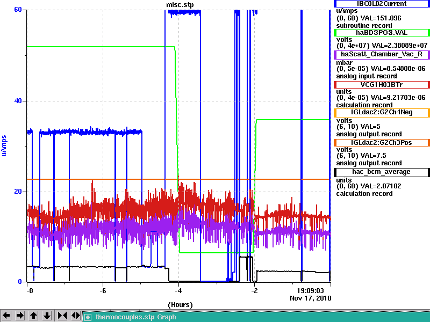Select the VCG1H03BTr curve legend button
430x322 pixels.
[x=382, y=85]
